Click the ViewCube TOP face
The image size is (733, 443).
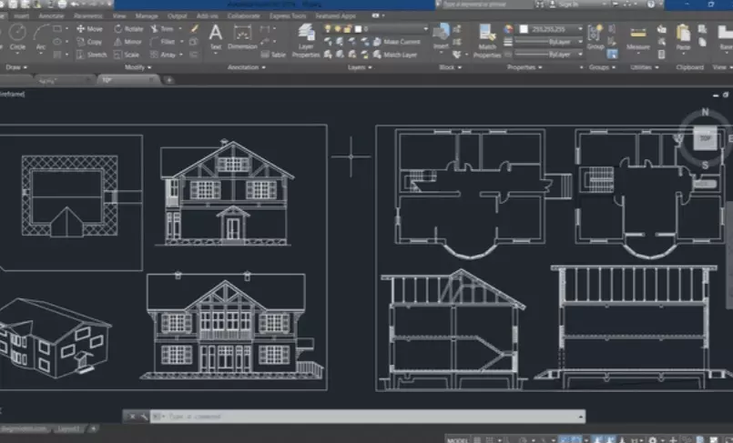point(705,138)
